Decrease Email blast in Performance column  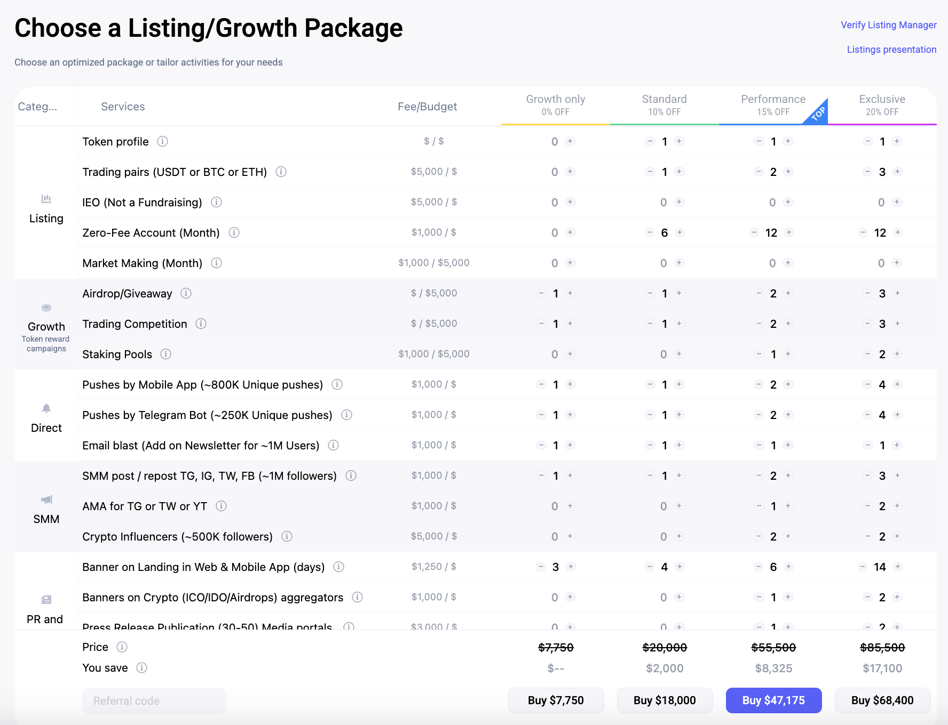point(759,445)
